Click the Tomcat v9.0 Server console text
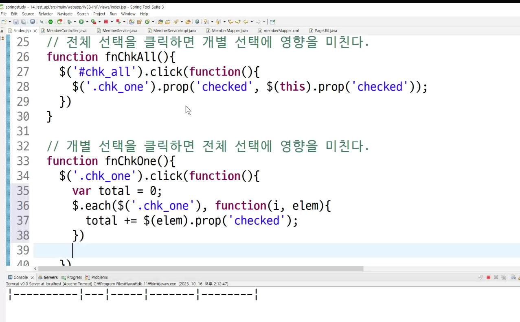Screen dimensions: 520x322 point(117,284)
